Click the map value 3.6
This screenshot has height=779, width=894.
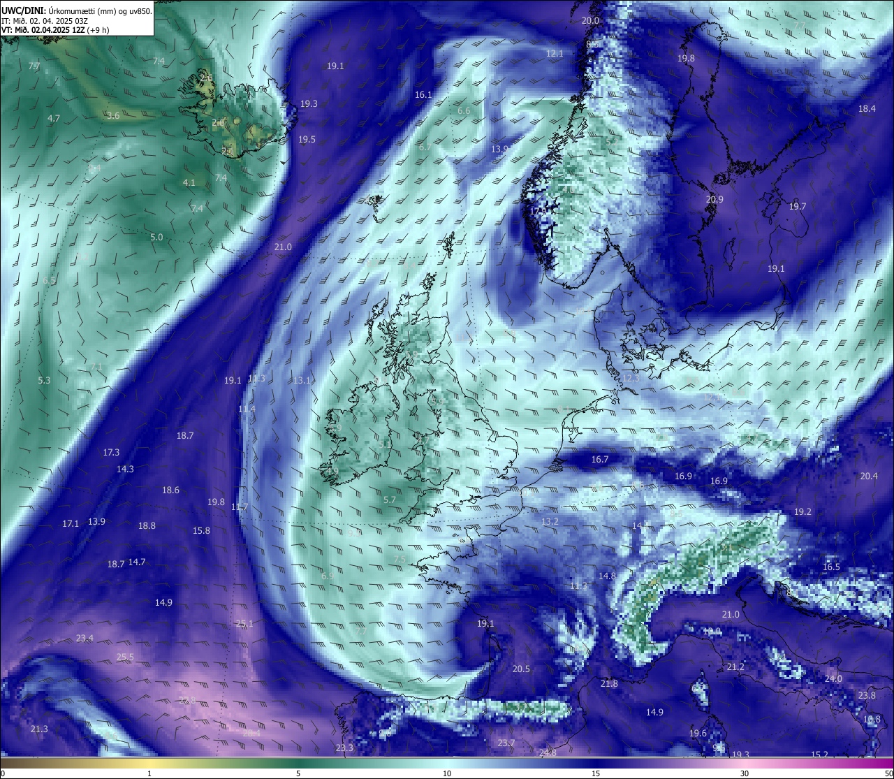coord(113,116)
